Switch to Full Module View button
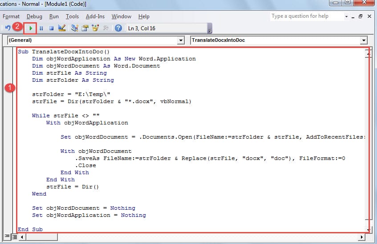Viewport: 377px width, 244px height. click(15, 237)
